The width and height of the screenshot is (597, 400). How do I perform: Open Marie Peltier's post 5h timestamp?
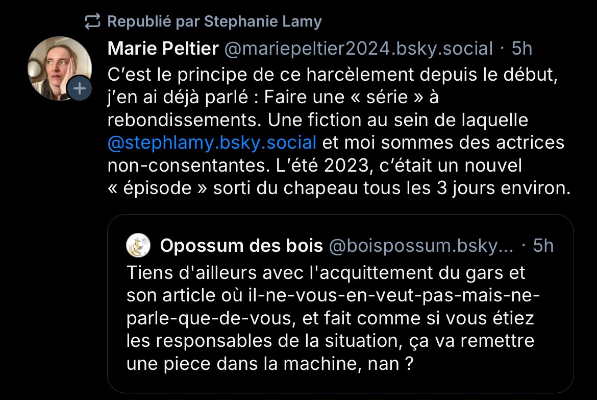521,49
